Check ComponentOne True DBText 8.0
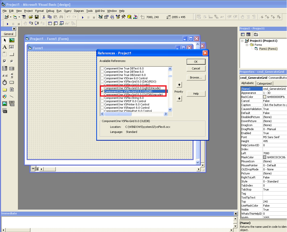This screenshot has height=232, width=287. 102,68
